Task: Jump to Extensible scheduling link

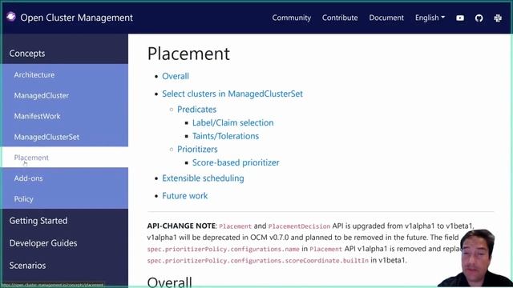Action: click(203, 178)
